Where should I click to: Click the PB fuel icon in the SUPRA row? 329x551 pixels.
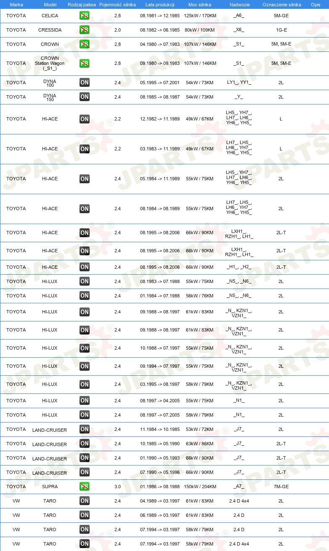pos(85,487)
